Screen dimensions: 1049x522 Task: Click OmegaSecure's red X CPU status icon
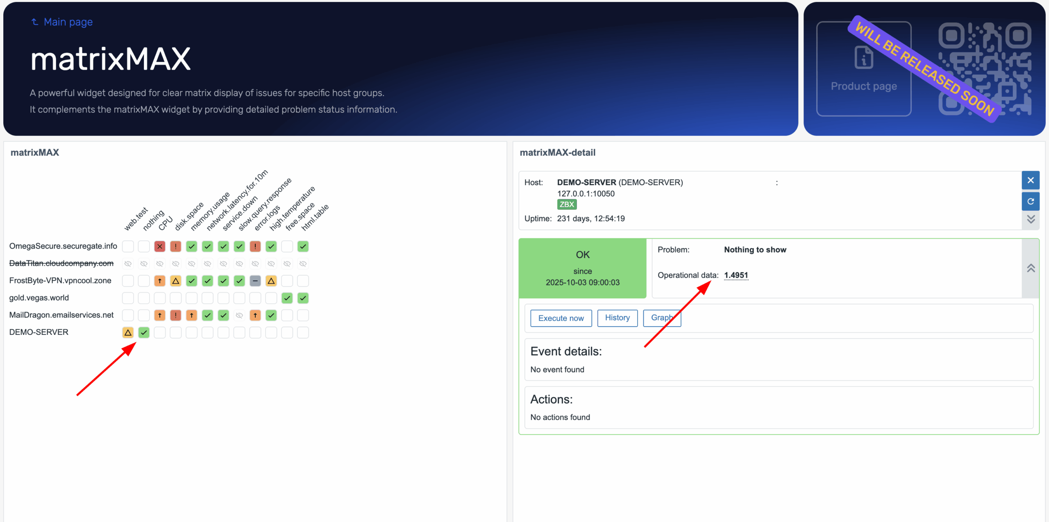tap(160, 246)
